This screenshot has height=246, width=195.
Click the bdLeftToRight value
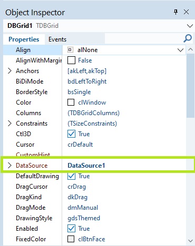click(87, 81)
